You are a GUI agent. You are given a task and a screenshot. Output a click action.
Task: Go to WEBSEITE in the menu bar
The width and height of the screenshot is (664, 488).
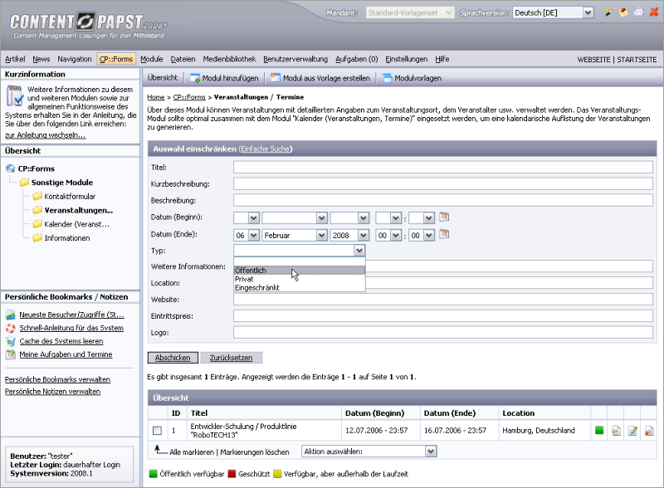click(x=593, y=60)
